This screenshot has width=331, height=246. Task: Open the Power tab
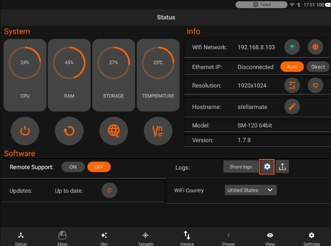coord(229,239)
